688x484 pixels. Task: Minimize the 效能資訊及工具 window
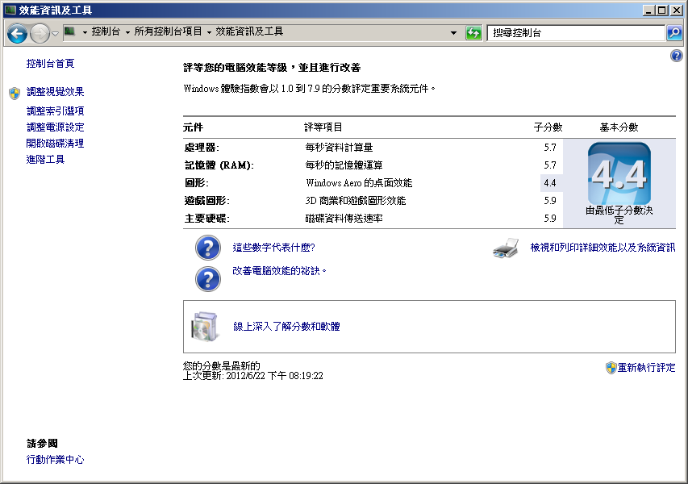[x=649, y=10]
